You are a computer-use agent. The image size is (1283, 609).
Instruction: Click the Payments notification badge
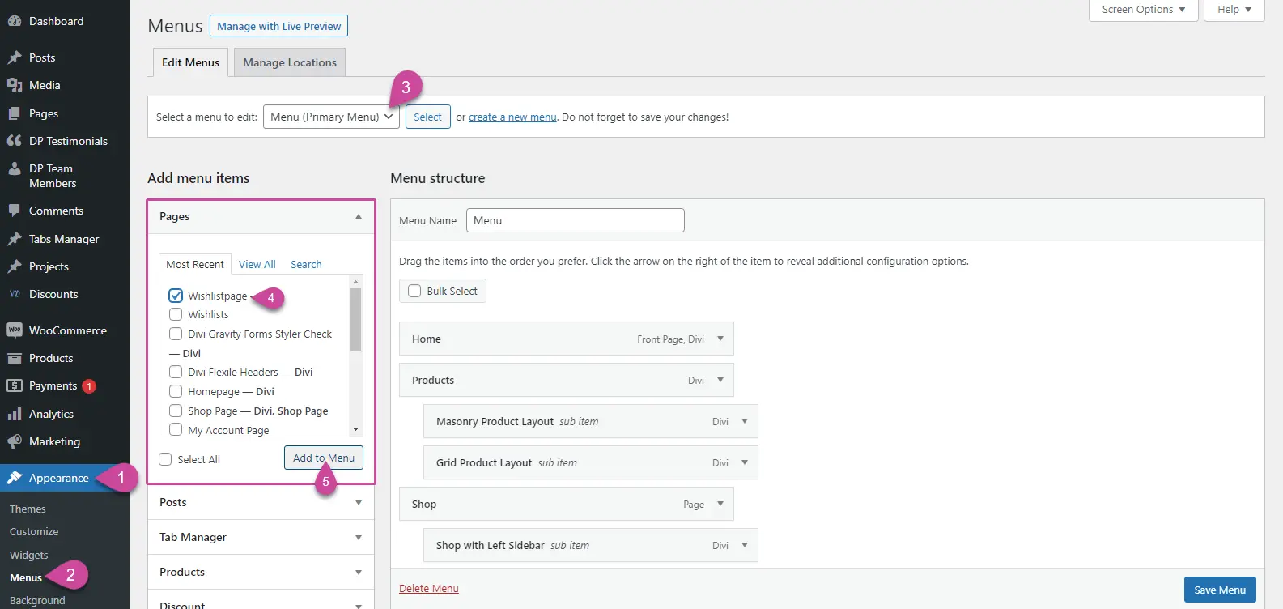pos(89,386)
